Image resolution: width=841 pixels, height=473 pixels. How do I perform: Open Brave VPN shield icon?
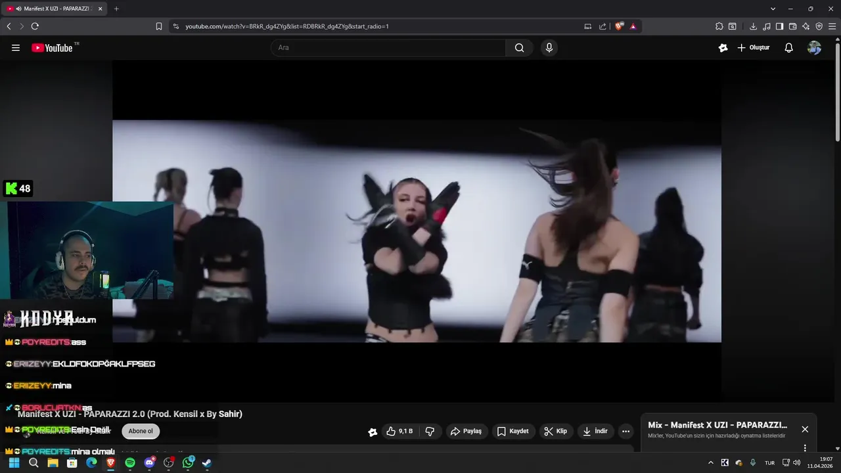pos(819,26)
